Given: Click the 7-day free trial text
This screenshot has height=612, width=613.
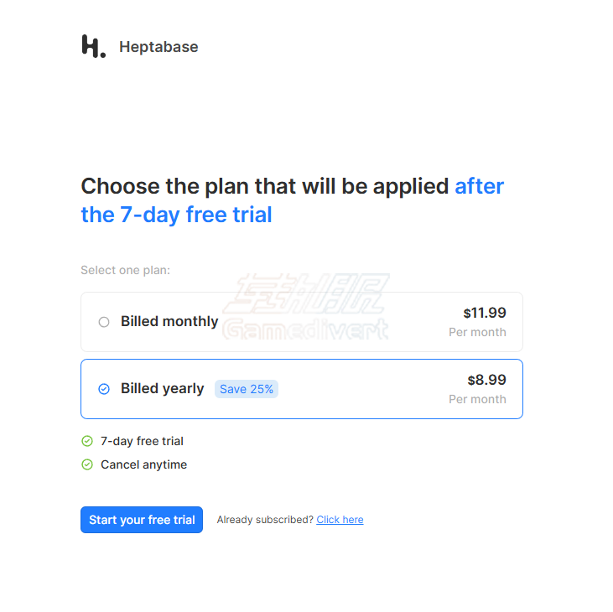Looking at the screenshot, I should 142,441.
